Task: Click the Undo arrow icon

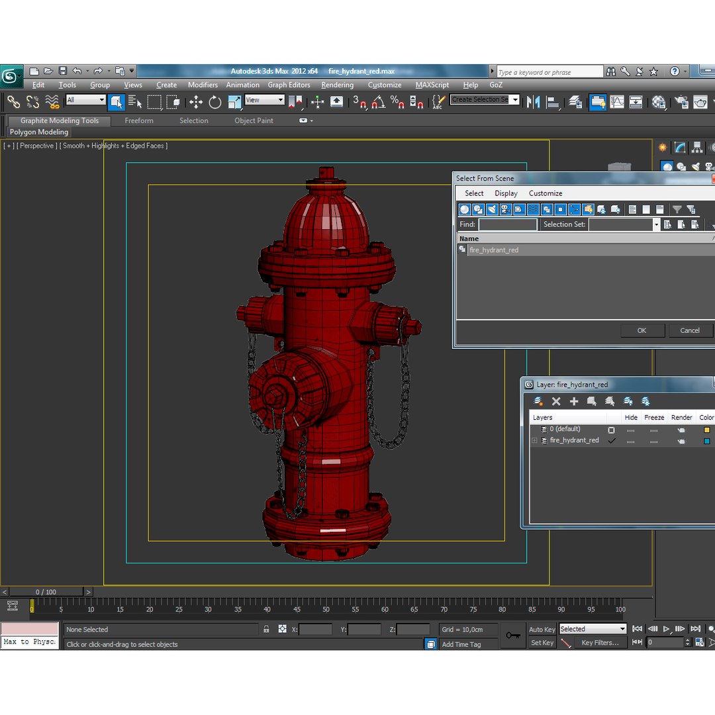Action: tap(77, 71)
